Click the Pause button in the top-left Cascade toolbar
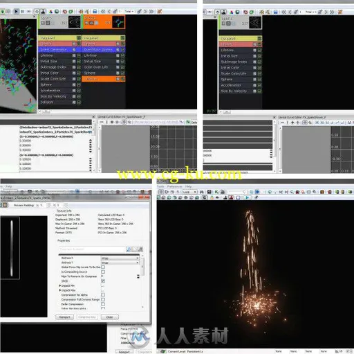This screenshot has height=354, width=354. 22,11
